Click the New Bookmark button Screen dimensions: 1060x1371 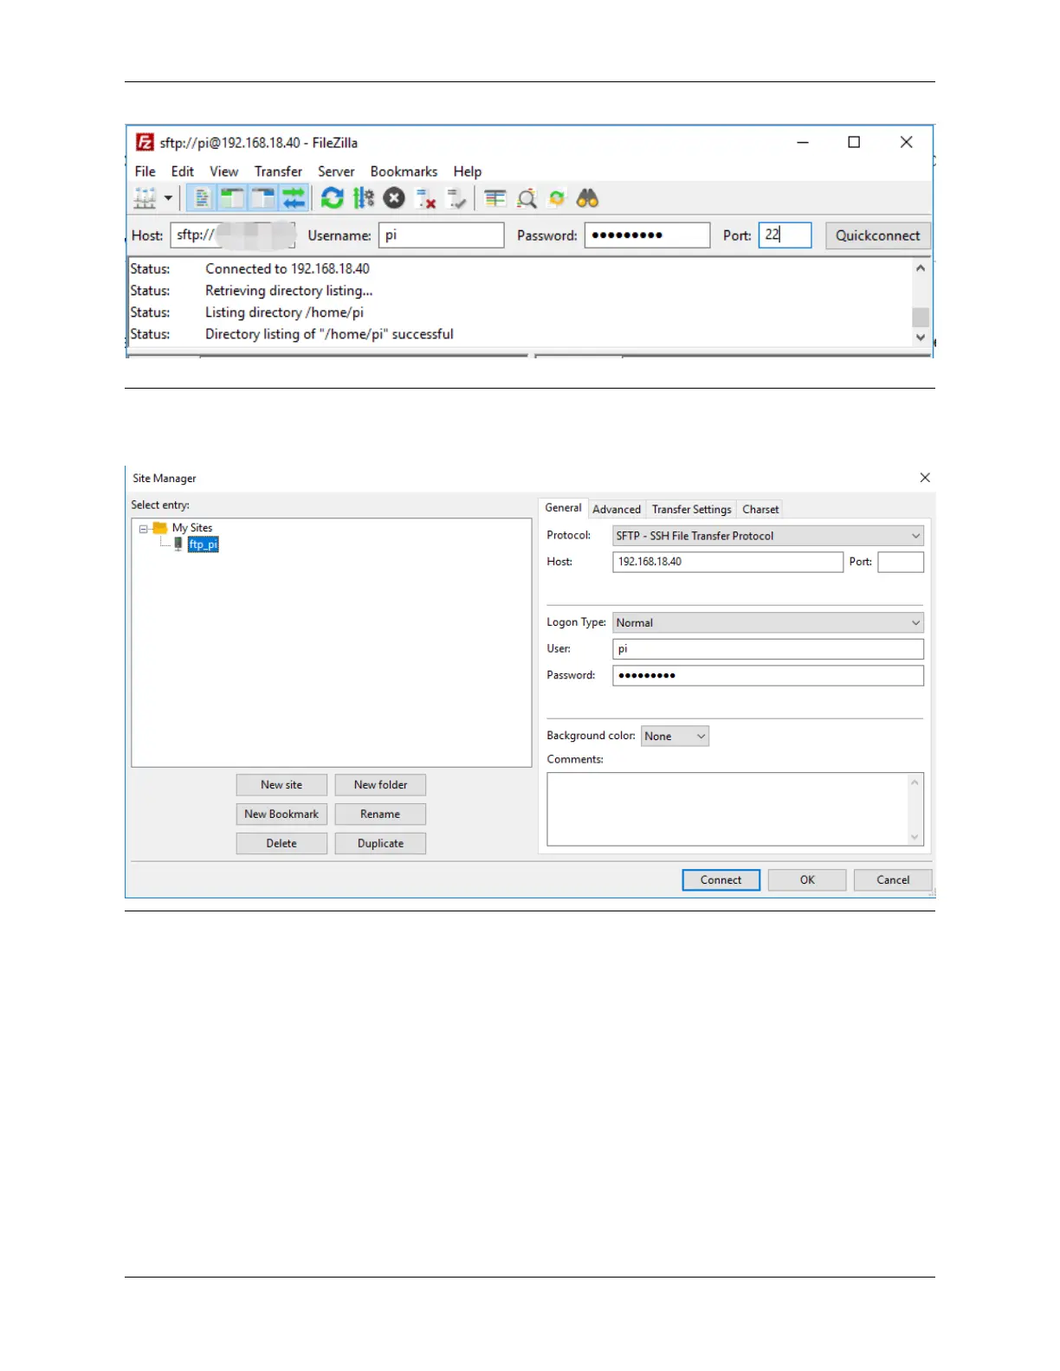281,814
